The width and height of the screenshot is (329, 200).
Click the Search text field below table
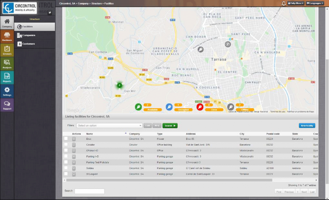[90, 191]
